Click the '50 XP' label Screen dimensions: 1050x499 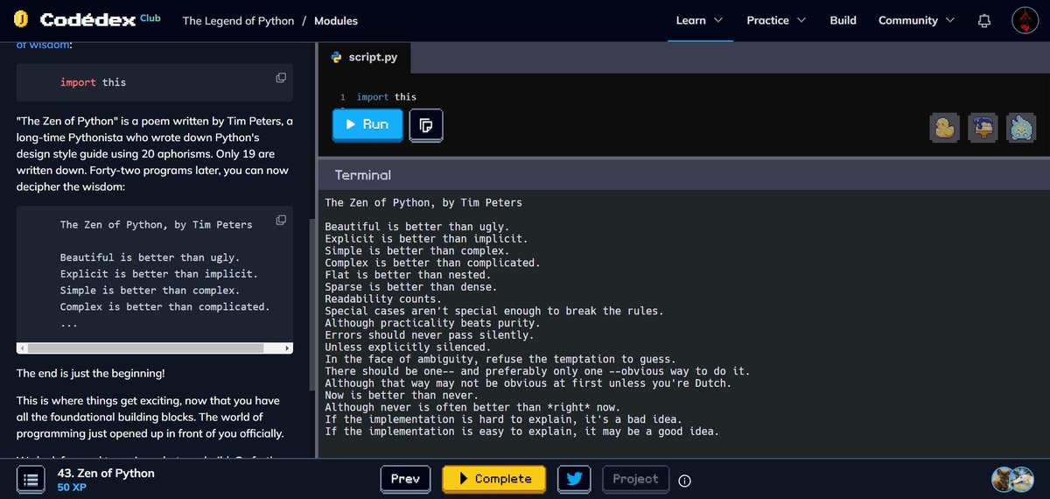(x=72, y=487)
